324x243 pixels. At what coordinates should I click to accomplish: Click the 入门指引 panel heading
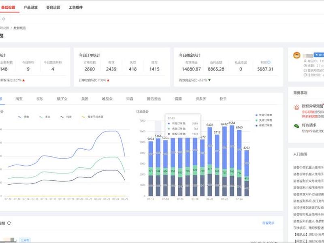coord(300,154)
